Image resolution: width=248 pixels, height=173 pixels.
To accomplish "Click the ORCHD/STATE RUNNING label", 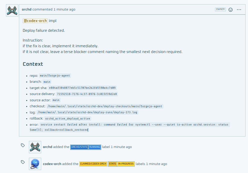I will coord(86,147).
